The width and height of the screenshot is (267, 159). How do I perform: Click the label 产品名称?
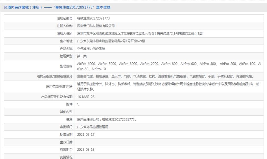point(66,49)
